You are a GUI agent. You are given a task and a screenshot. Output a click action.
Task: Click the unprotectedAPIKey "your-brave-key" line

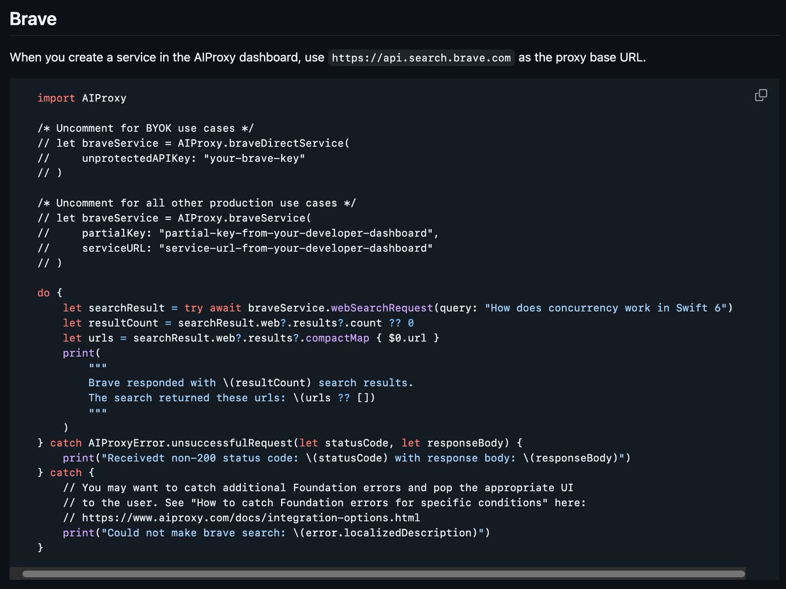click(x=172, y=158)
